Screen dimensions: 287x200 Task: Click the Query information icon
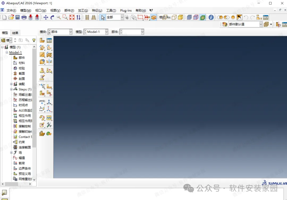211,17
